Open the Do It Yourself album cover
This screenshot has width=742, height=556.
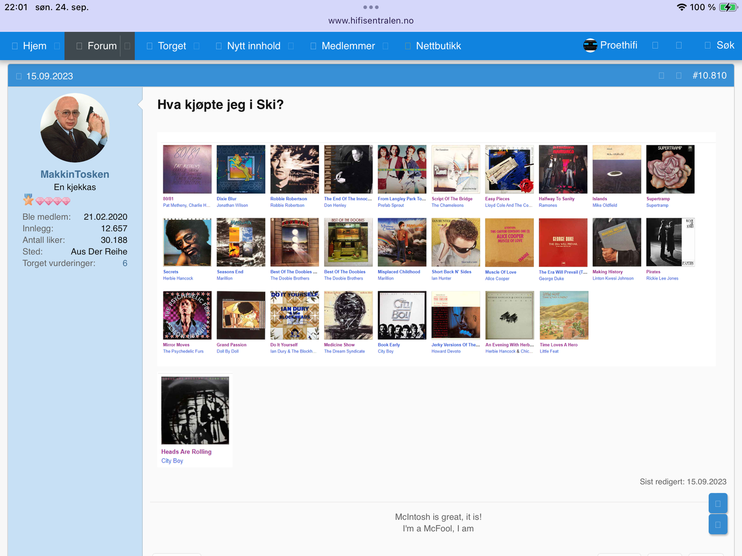(x=295, y=316)
